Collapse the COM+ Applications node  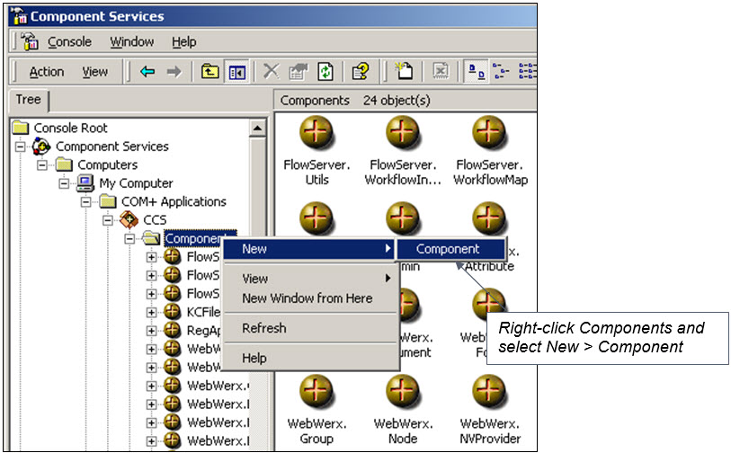click(x=85, y=202)
